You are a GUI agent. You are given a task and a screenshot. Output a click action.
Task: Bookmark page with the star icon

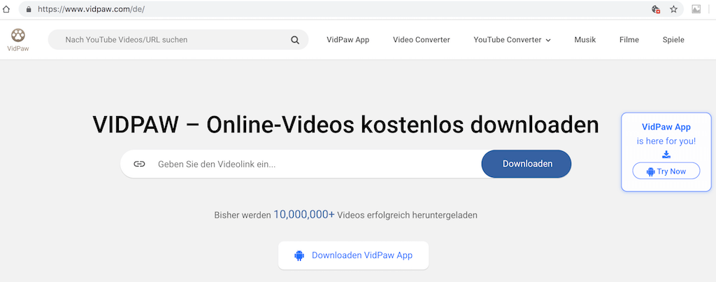point(673,9)
